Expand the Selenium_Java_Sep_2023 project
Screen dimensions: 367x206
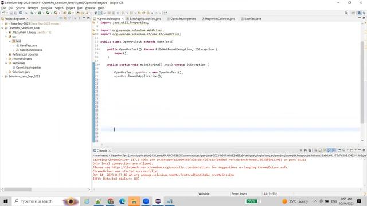click(x=2, y=76)
